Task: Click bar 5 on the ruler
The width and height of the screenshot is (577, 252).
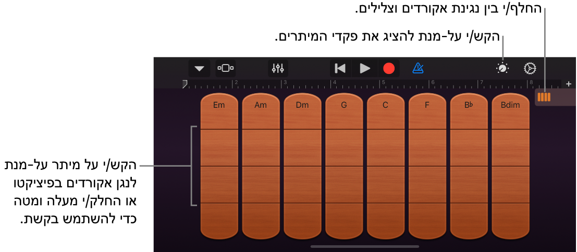Action: click(x=383, y=83)
